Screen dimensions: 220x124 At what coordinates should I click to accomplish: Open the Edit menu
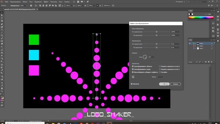[x=15, y=2]
